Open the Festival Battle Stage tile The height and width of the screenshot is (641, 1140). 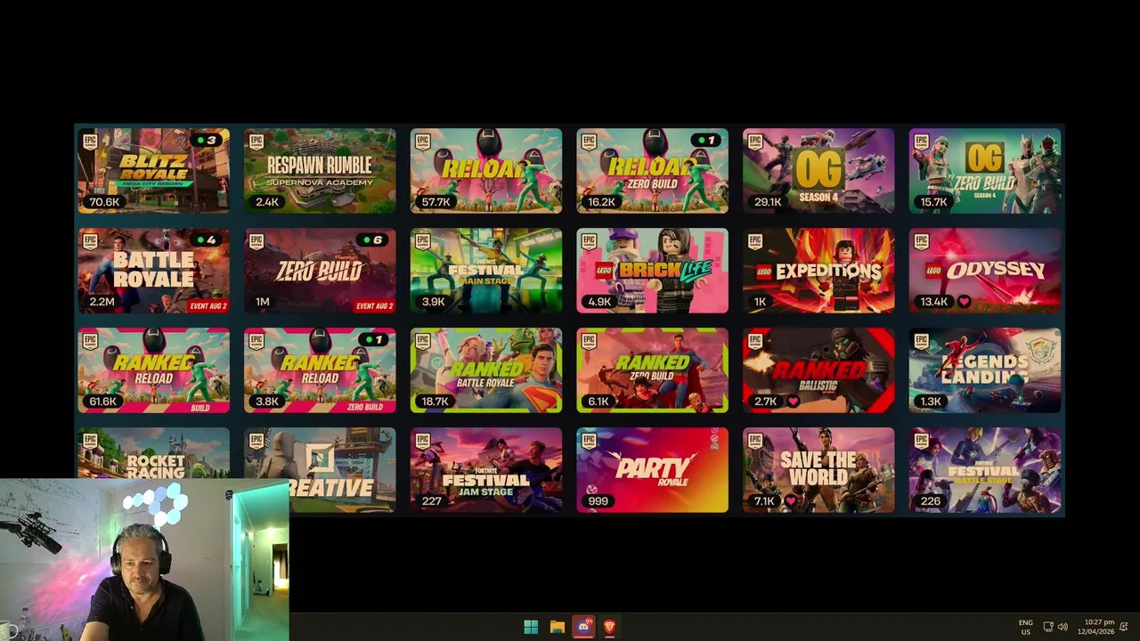pos(985,470)
